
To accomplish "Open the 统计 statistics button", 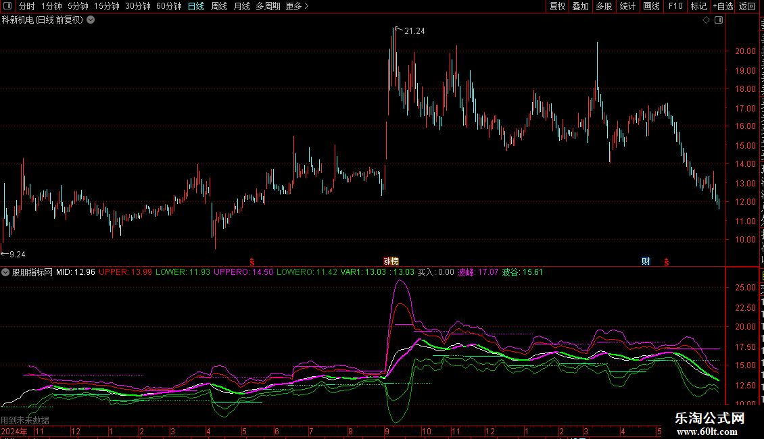I will point(627,6).
